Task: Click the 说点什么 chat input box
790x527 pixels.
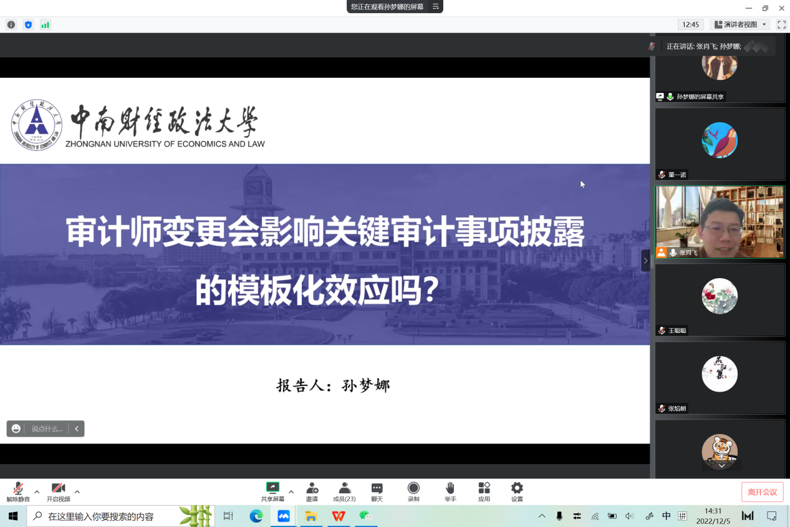Action: 47,429
